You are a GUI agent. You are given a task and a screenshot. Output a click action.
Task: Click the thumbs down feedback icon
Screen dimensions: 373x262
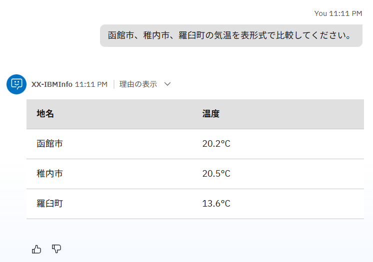[56, 249]
